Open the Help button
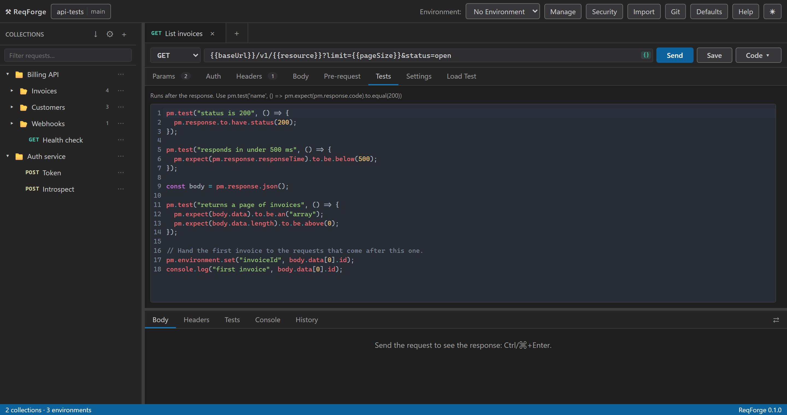 [x=745, y=11]
